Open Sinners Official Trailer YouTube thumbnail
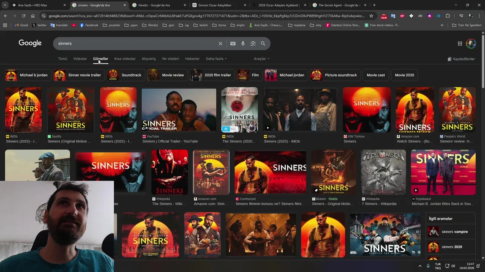This screenshot has width=485, height=272. pyautogui.click(x=179, y=110)
